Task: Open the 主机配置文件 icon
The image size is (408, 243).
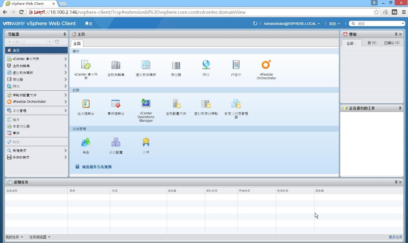Action: 176,104
